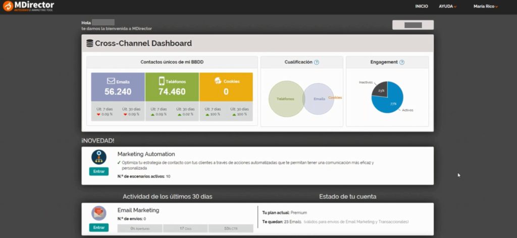Click the Cross-Channel Dashboard title

tap(143, 43)
